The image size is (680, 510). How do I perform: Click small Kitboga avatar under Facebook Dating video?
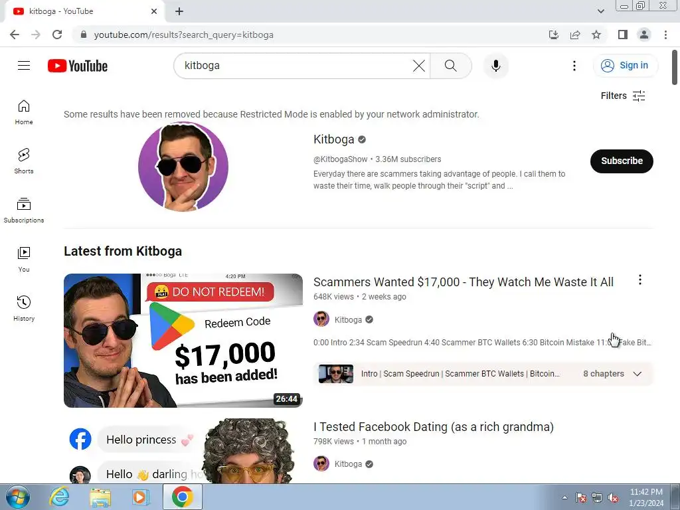[321, 464]
